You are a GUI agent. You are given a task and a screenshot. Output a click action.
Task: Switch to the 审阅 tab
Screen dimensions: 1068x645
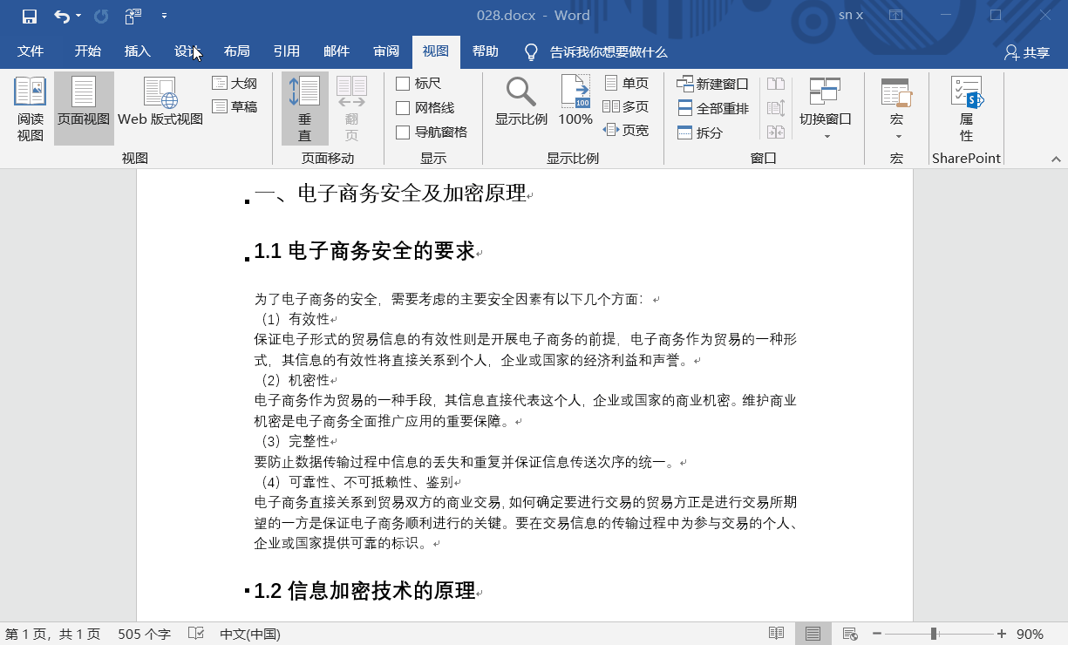pyautogui.click(x=385, y=51)
